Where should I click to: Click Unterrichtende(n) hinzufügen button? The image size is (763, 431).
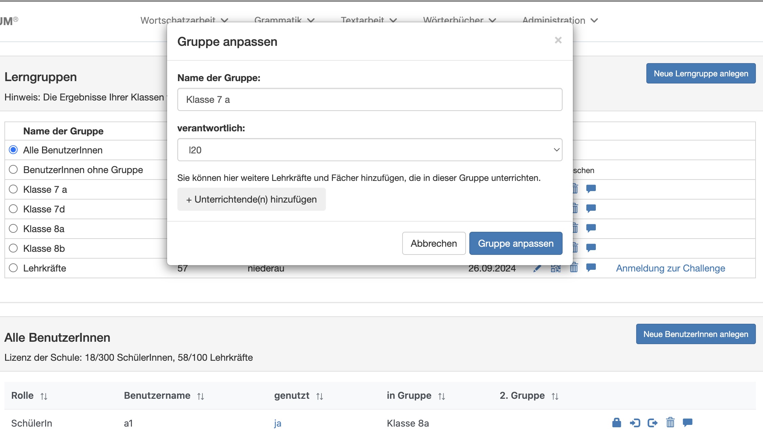coord(251,199)
